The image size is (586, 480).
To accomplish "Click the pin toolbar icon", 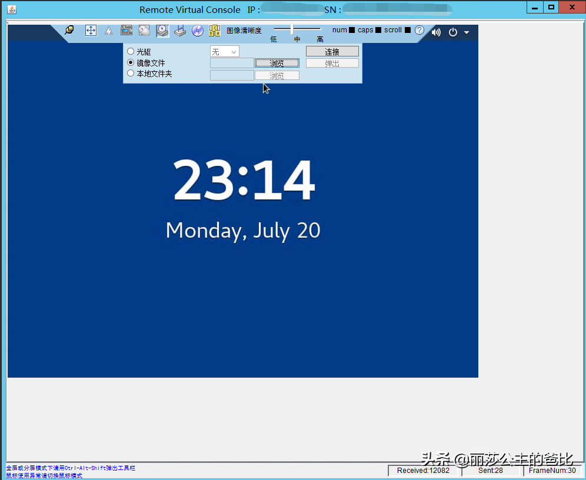I will (69, 30).
